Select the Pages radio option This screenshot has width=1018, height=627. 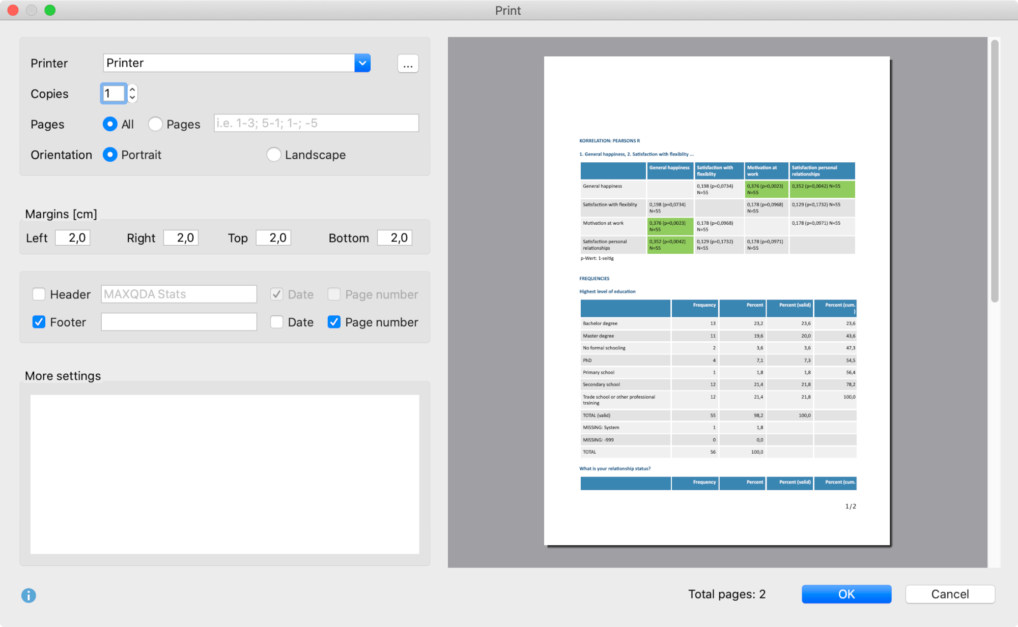pos(156,124)
